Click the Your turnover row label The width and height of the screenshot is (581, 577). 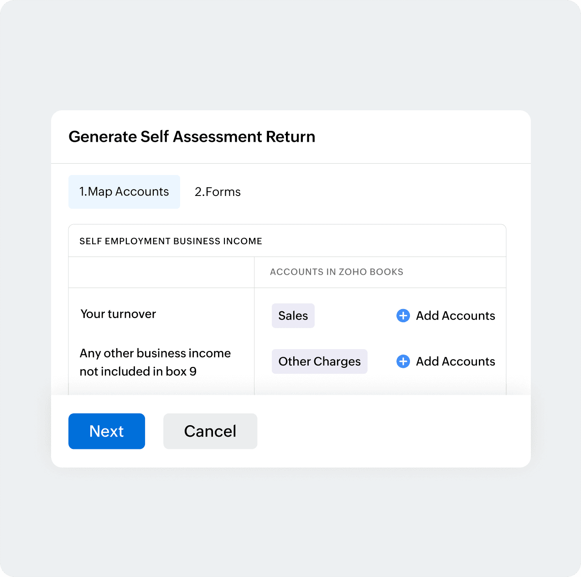[x=118, y=314]
